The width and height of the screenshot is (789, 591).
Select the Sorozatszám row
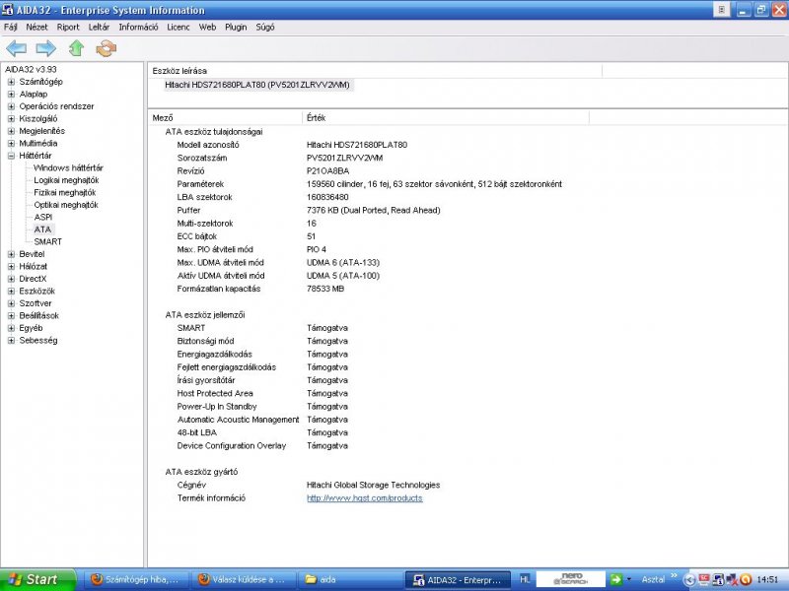click(280, 158)
